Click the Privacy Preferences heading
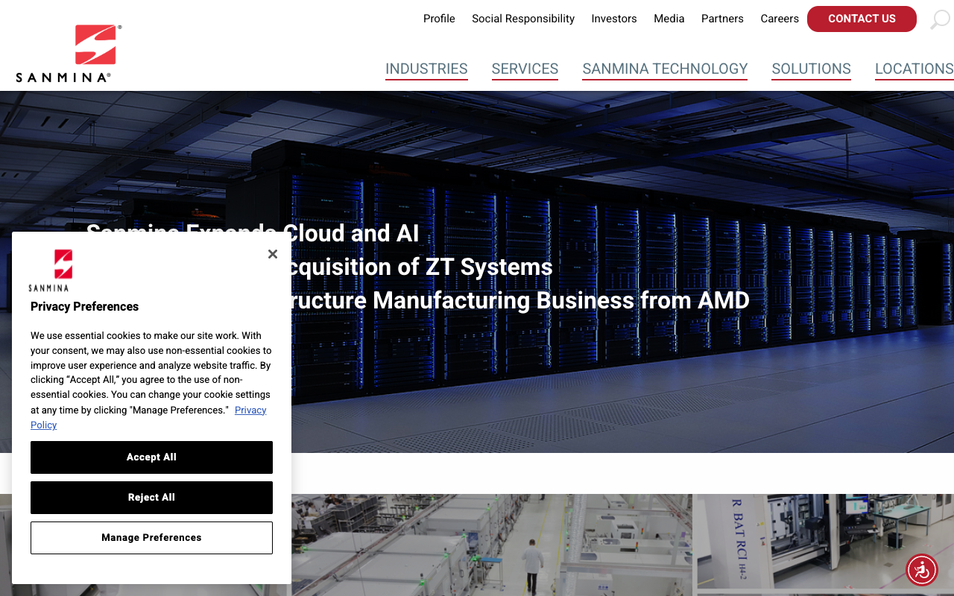This screenshot has height=596, width=954. click(x=84, y=306)
